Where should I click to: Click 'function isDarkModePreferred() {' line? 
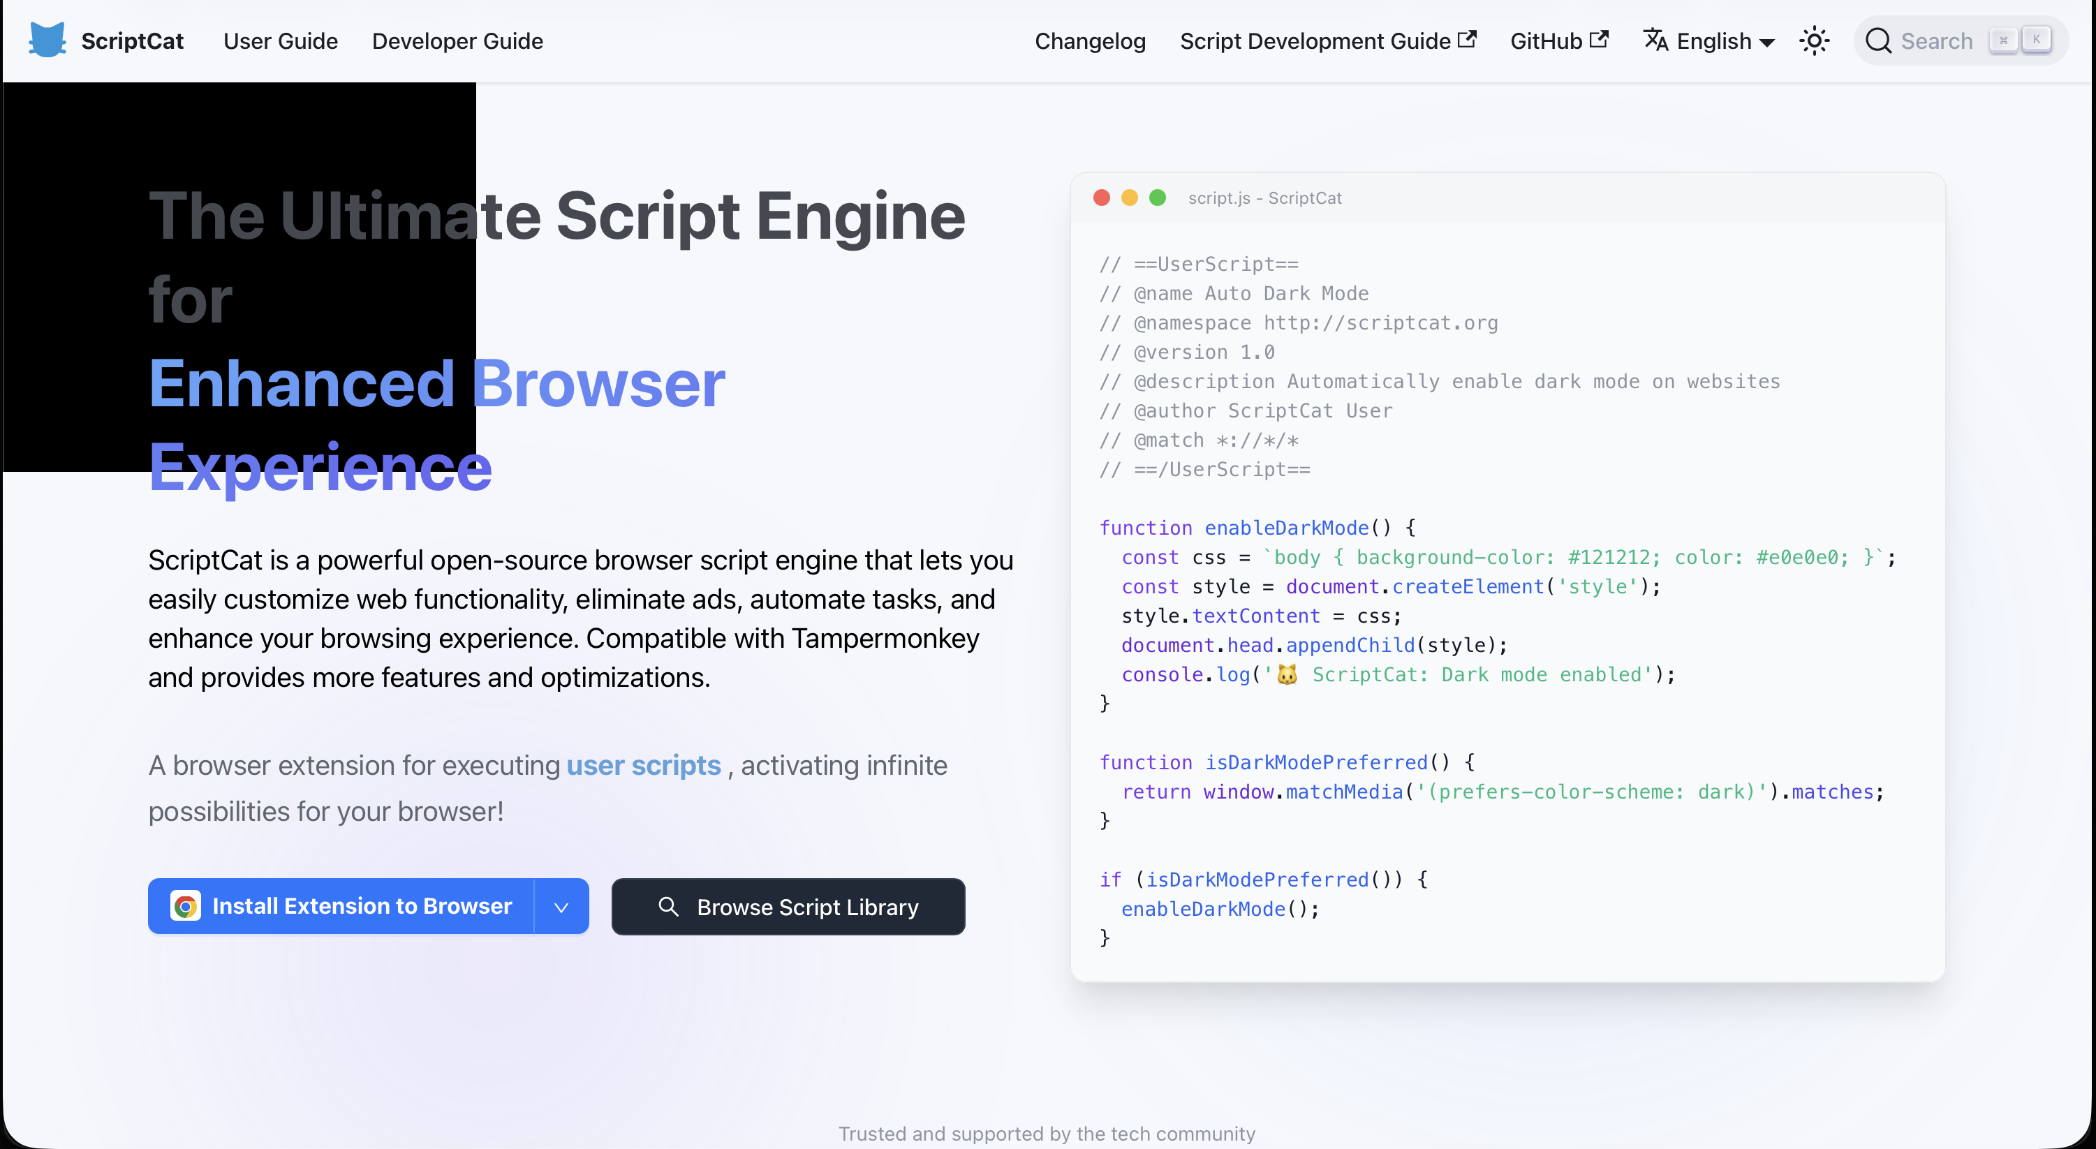(x=1287, y=762)
